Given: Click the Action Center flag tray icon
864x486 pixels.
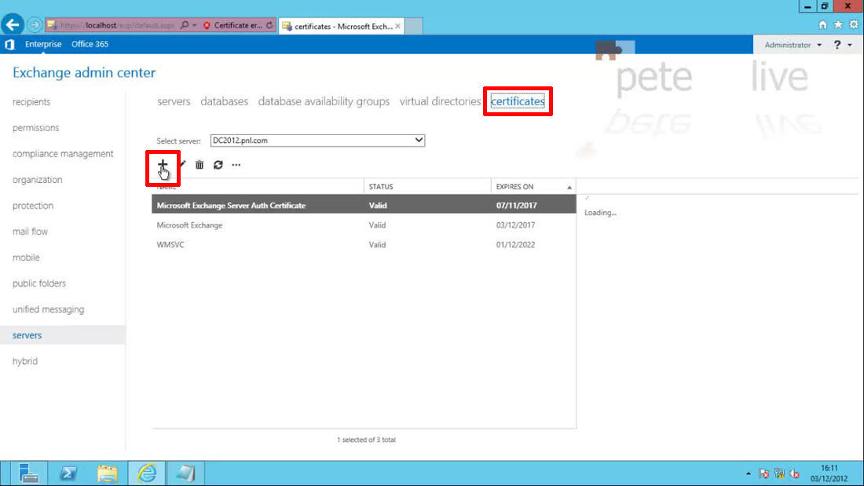Looking at the screenshot, I should [763, 473].
